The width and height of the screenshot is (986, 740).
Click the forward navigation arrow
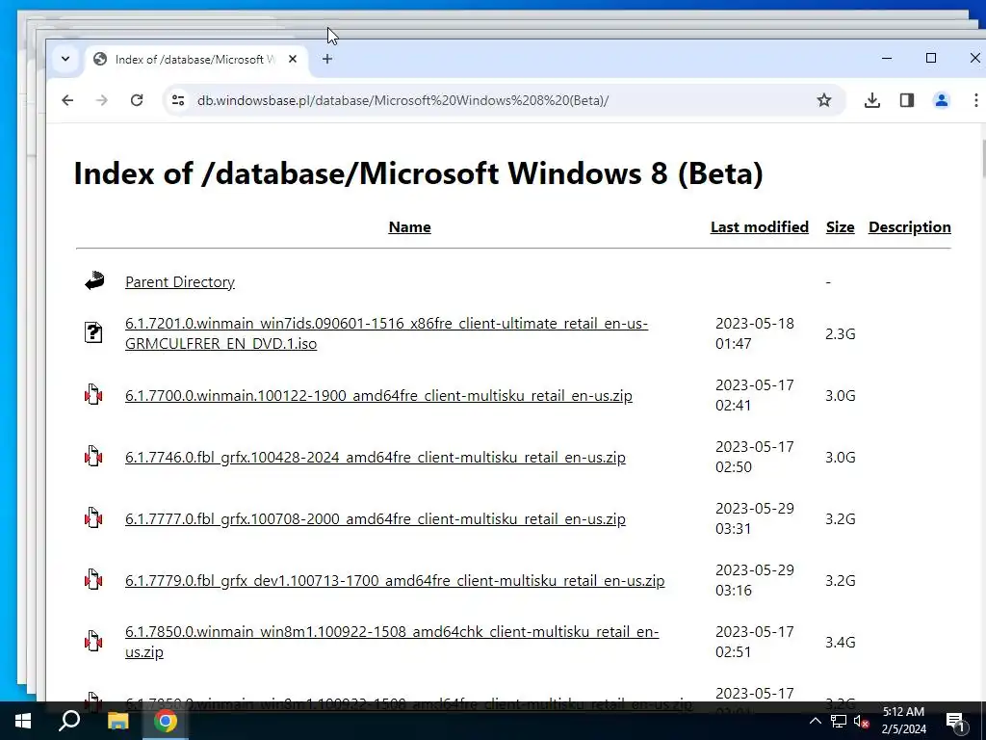coord(102,100)
